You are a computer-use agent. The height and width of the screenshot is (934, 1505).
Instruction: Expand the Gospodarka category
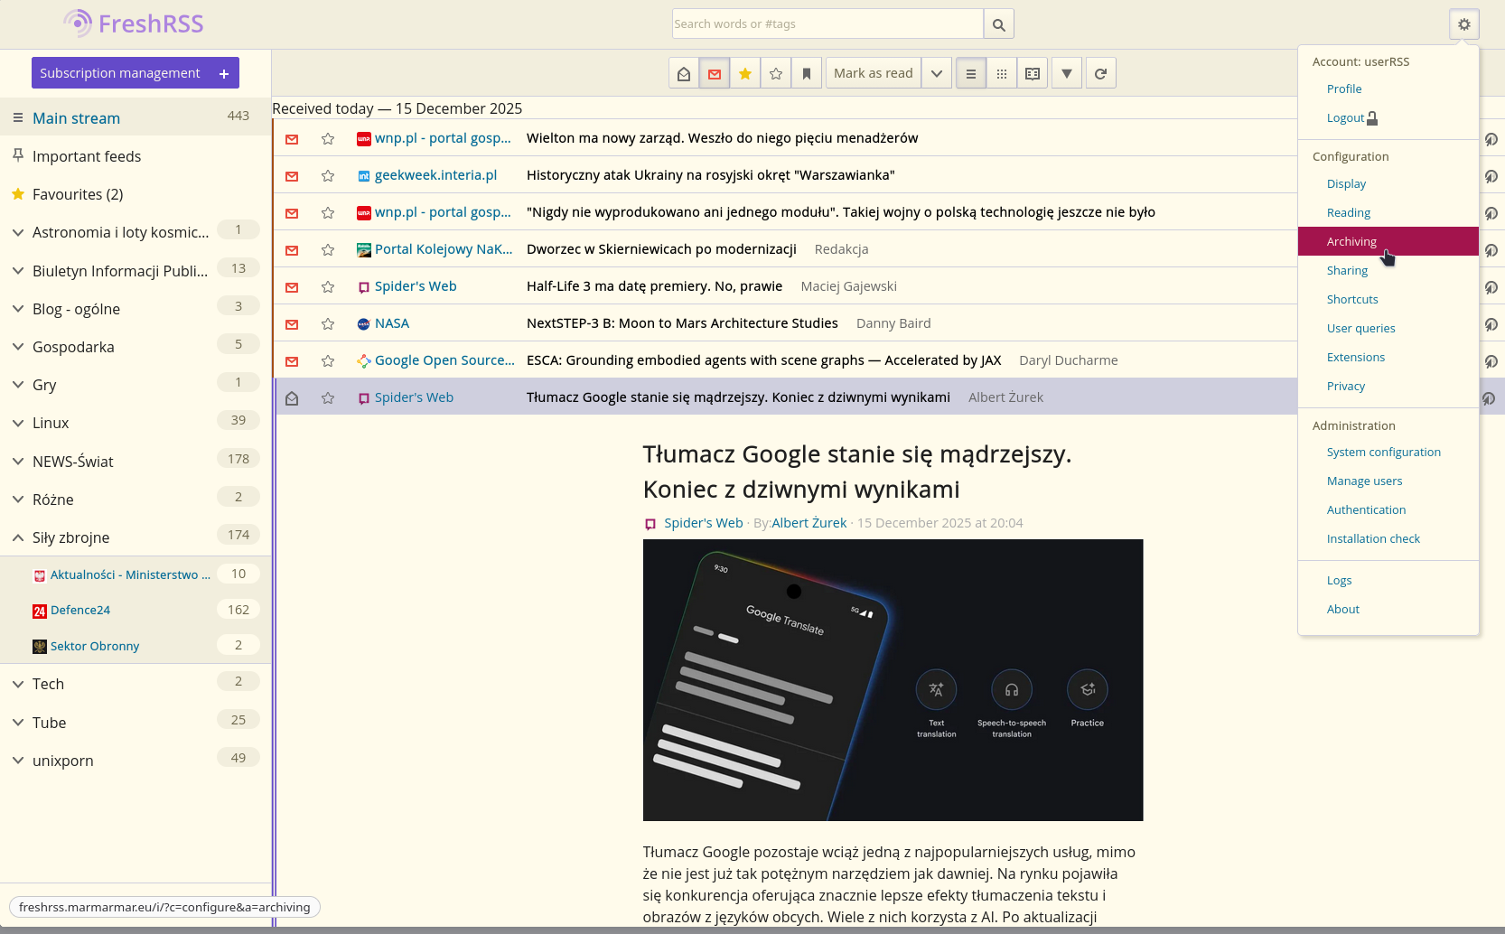pos(17,347)
